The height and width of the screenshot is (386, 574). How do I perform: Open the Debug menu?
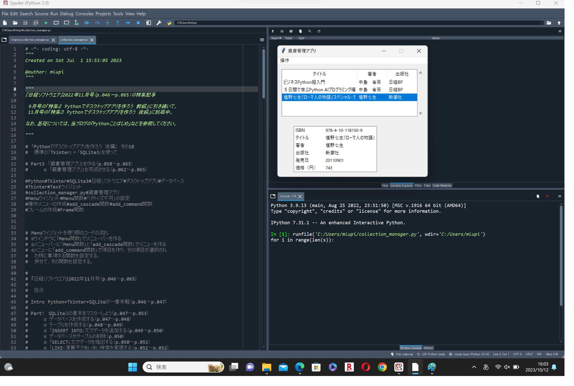point(66,13)
